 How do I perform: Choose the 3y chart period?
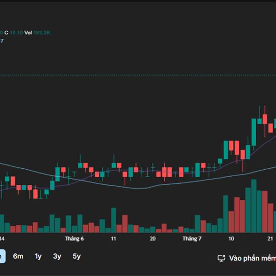pos(57,257)
